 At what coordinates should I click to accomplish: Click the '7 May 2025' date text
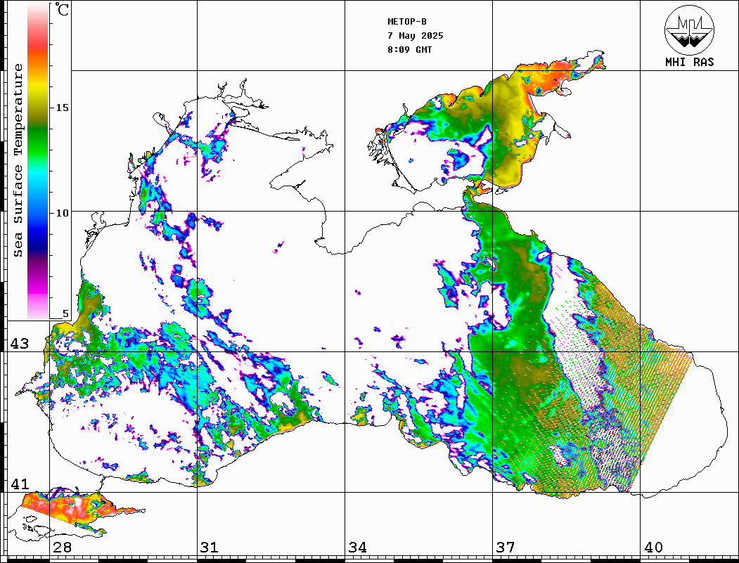416,36
